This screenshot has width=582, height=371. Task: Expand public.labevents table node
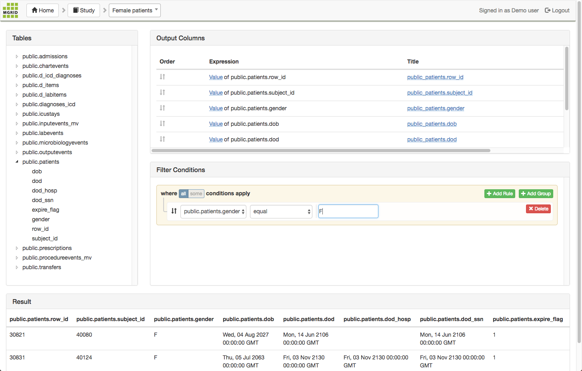17,133
